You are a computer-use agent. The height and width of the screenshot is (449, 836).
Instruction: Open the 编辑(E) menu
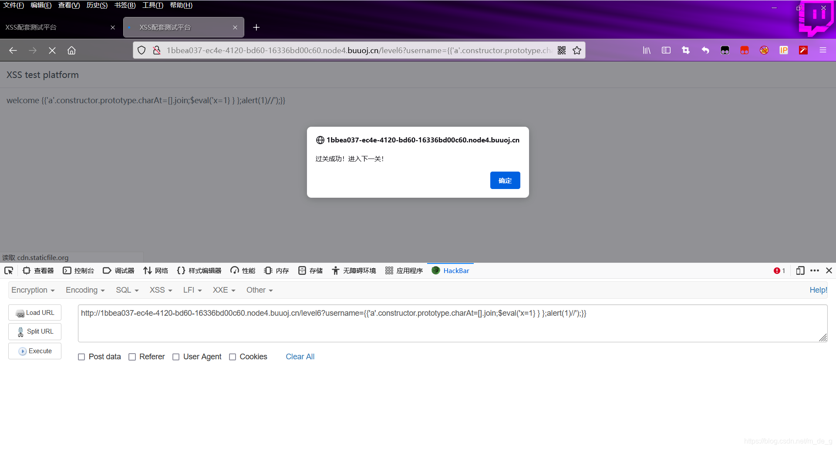tap(41, 5)
